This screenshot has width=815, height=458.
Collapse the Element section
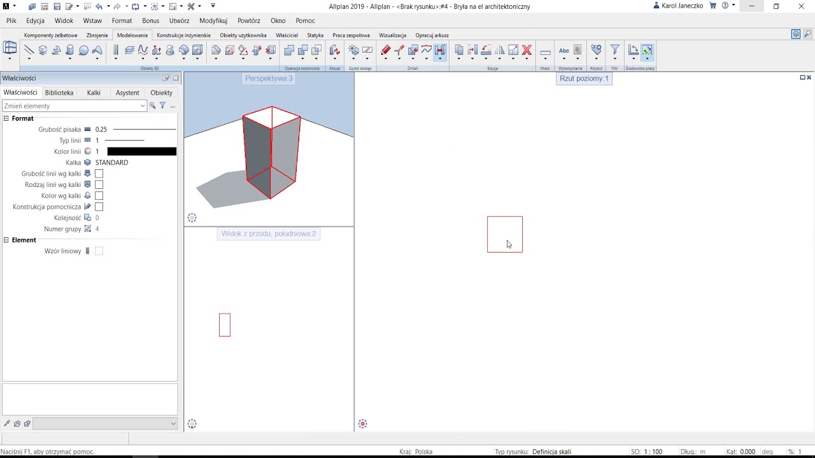[6, 240]
